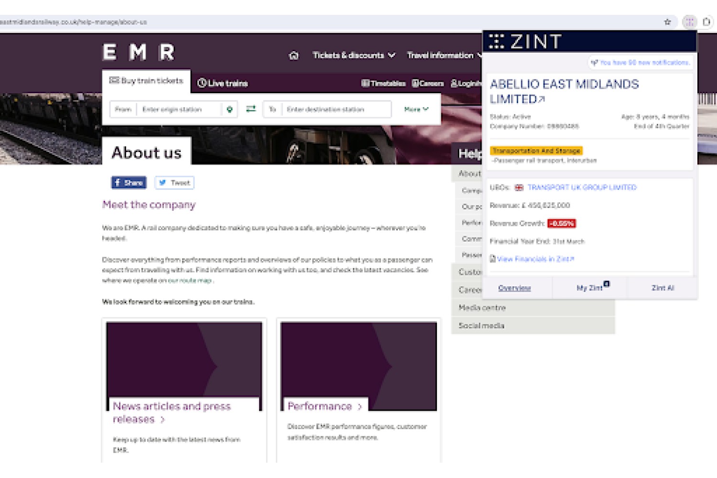Expand the Travel information menu
Screen dimensions: 717x478
(x=445, y=55)
